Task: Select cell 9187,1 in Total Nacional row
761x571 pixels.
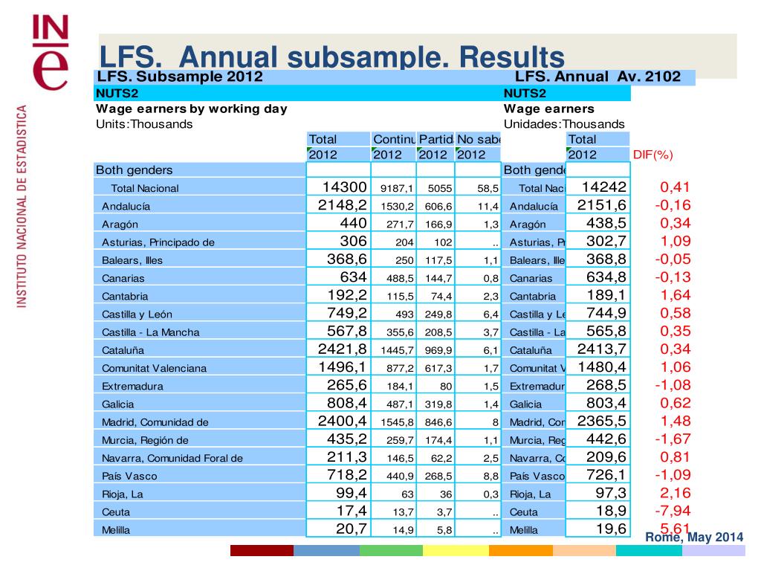Action: pos(397,188)
